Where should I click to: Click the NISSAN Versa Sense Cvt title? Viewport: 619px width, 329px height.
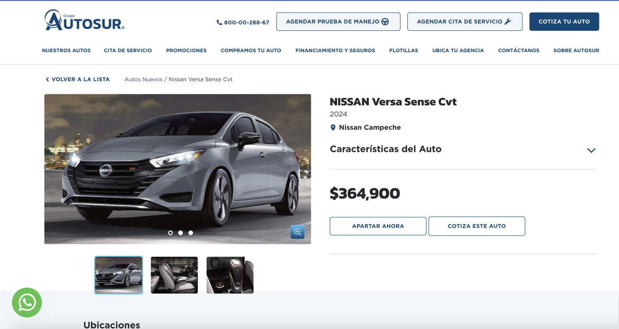coord(393,102)
